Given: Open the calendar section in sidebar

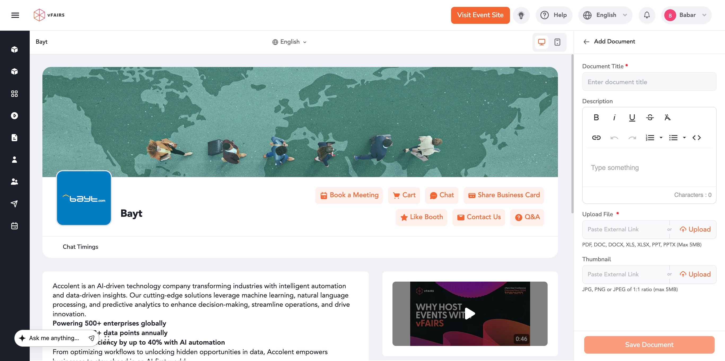Looking at the screenshot, I should pos(14,226).
